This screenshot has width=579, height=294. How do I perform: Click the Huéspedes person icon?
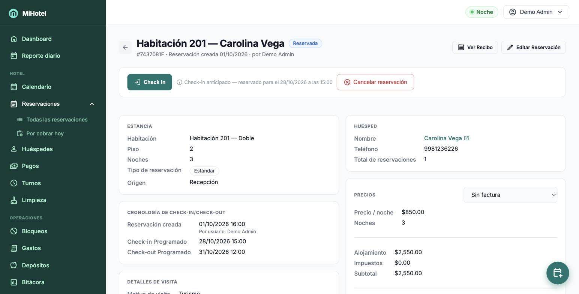click(14, 149)
